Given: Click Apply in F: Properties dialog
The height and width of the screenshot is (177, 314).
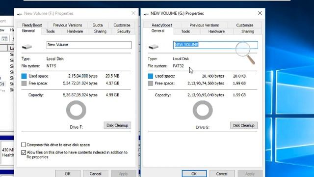Looking at the screenshot, I should (123, 174).
